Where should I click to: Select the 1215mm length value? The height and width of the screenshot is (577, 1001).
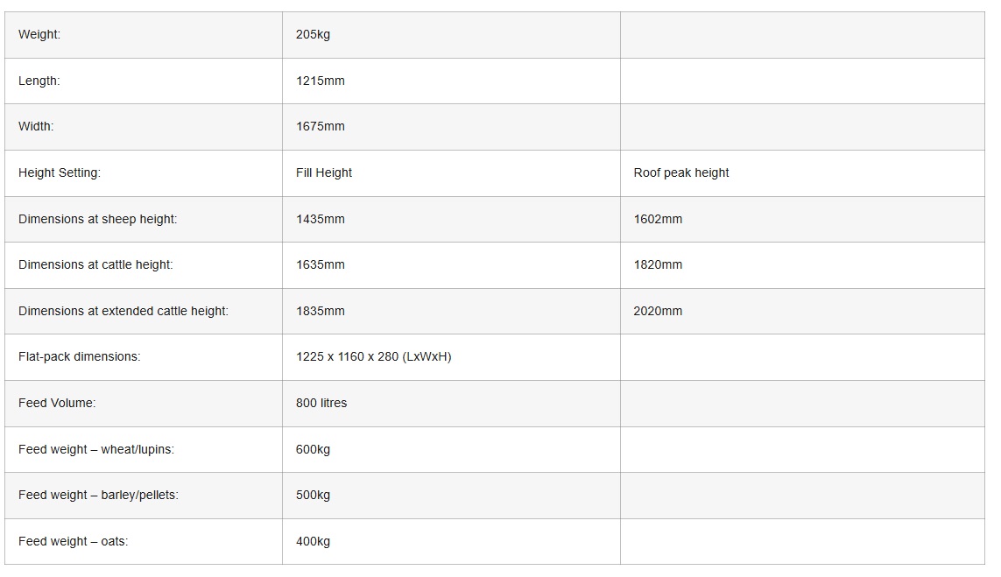[x=321, y=81]
